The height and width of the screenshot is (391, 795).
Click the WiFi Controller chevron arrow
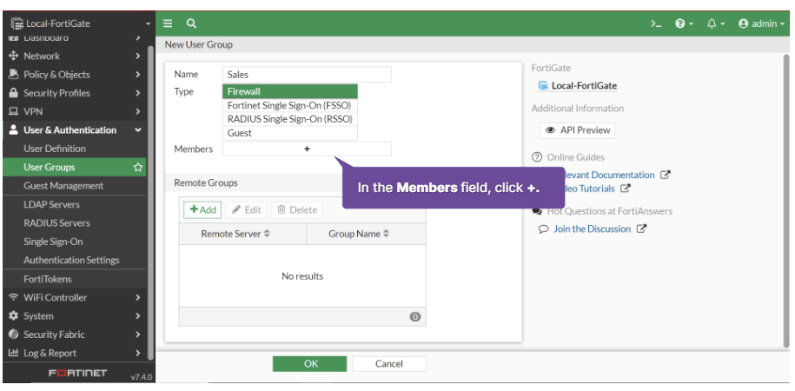tap(138, 297)
